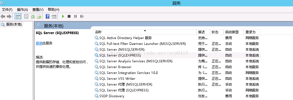Click the Refresh toolbar icon
The width and height of the screenshot is (293, 100).
pos(33,16)
